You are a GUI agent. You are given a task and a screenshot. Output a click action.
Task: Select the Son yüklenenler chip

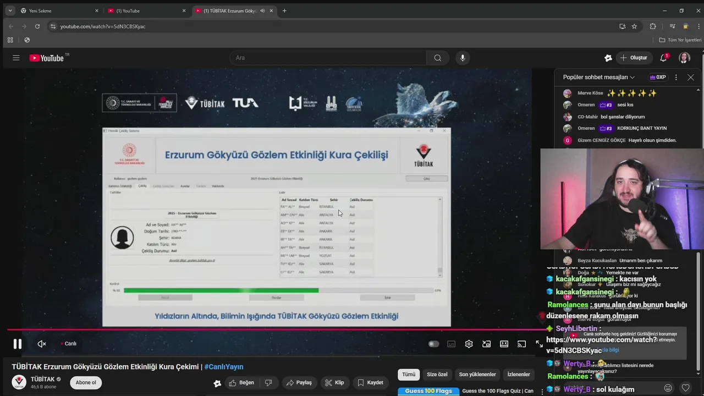click(x=477, y=375)
